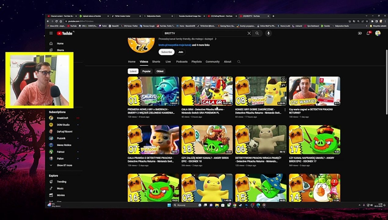The image size is (388, 220).
Task: Open the Windows Start menu
Action: 169,205
